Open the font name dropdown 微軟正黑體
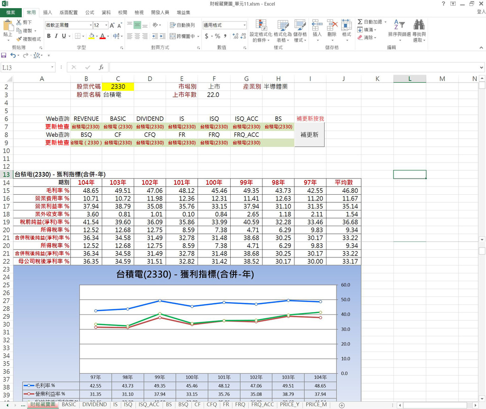 click(91, 25)
